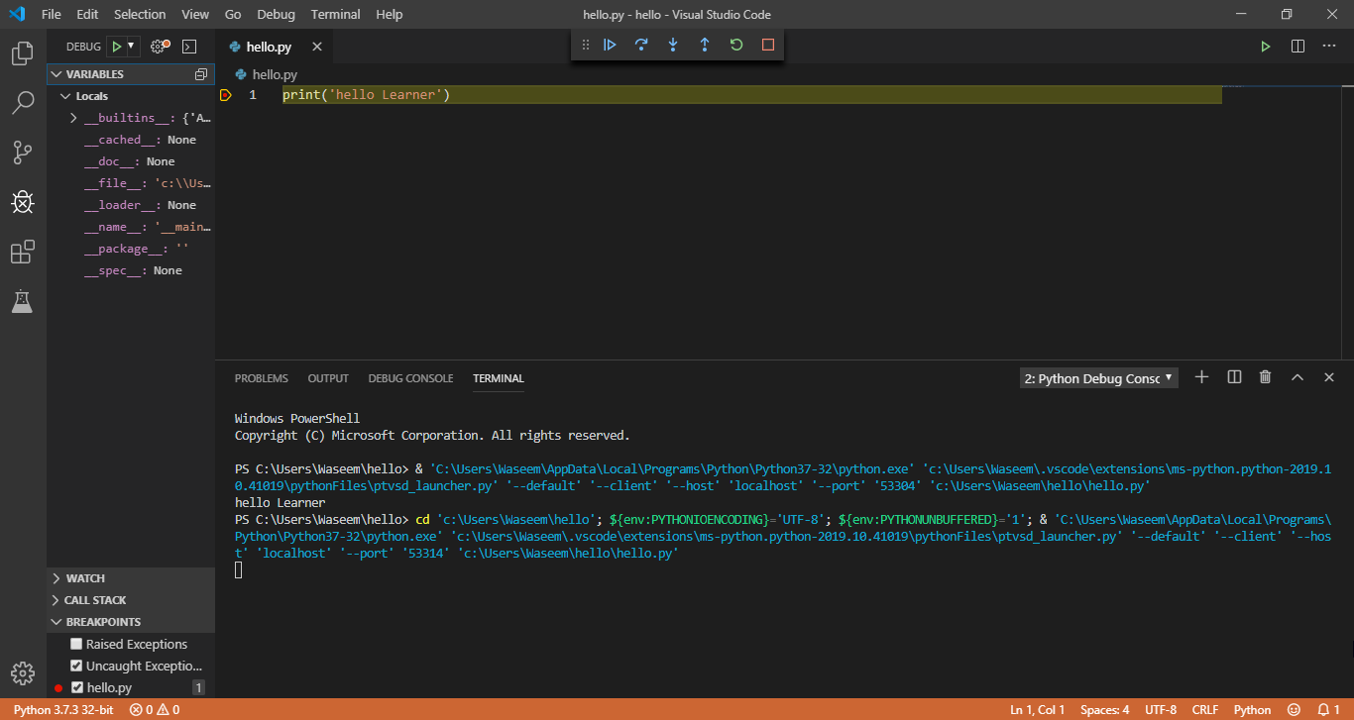This screenshot has width=1354, height=720.
Task: Change line ending via CRLF
Action: pyautogui.click(x=1205, y=709)
